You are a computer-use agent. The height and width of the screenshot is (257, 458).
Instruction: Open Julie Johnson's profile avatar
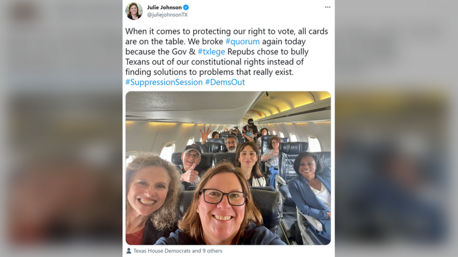(134, 11)
